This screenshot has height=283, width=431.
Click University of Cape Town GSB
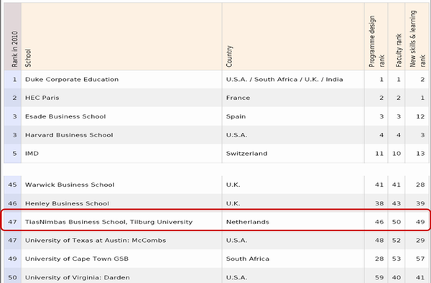click(77, 259)
